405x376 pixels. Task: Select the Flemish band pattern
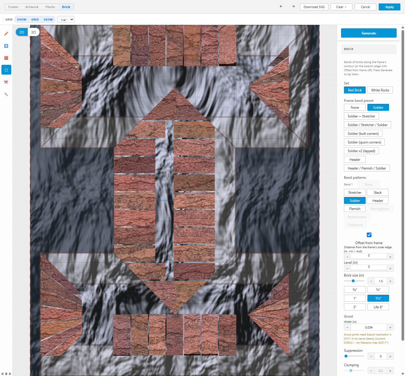[x=355, y=209]
